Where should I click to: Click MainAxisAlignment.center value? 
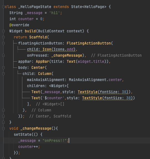(95, 80)
